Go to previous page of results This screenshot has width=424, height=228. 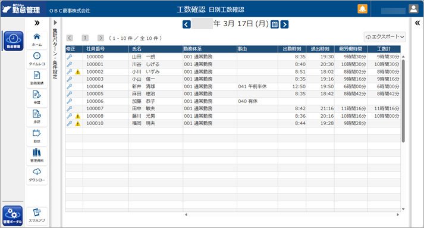[x=70, y=38]
